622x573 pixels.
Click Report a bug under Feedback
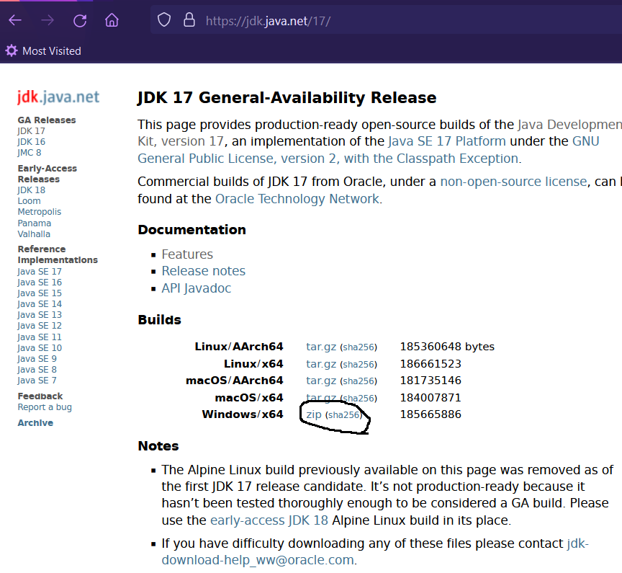click(x=45, y=407)
